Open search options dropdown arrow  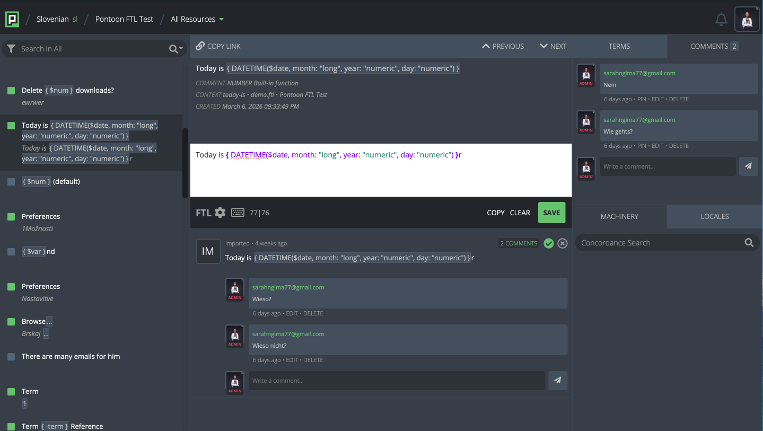[181, 49]
